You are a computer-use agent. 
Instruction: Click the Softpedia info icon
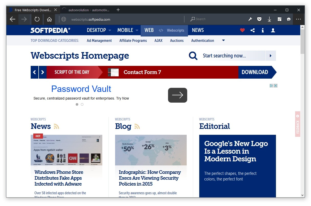click(263, 30)
